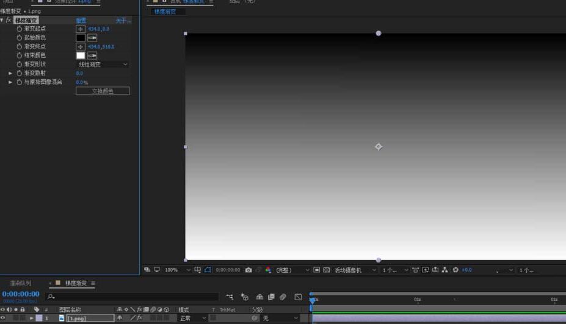Enable frame blending icon in timeline

[271, 297]
